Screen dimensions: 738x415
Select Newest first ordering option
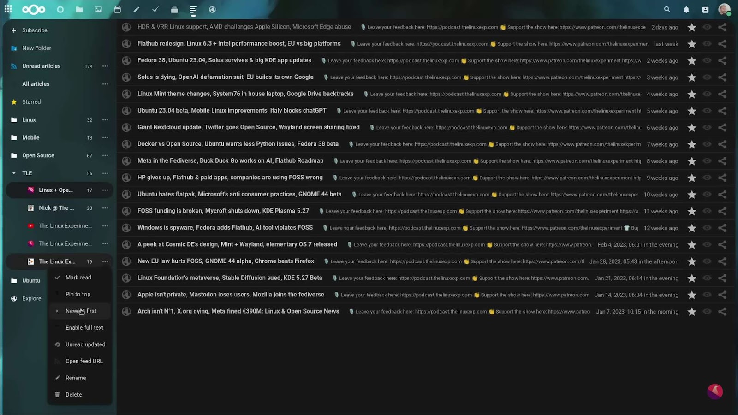click(x=79, y=311)
